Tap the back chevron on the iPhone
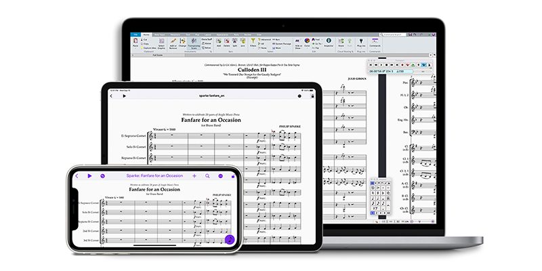This screenshot has height=271, width=542. (77, 176)
